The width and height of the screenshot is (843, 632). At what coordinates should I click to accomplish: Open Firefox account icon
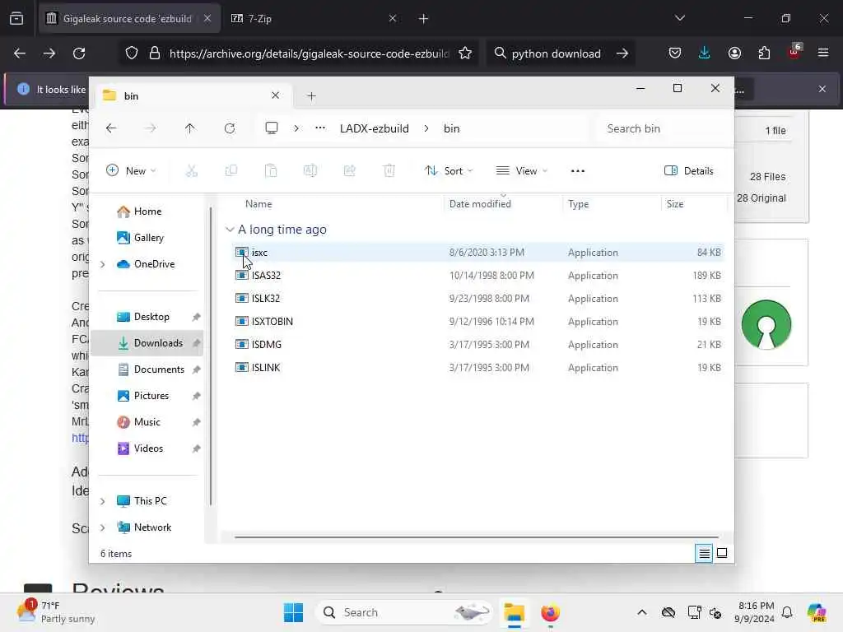pos(734,53)
